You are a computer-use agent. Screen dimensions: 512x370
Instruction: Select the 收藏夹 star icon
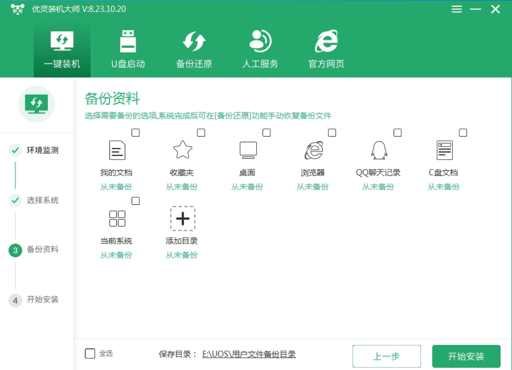coord(182,150)
